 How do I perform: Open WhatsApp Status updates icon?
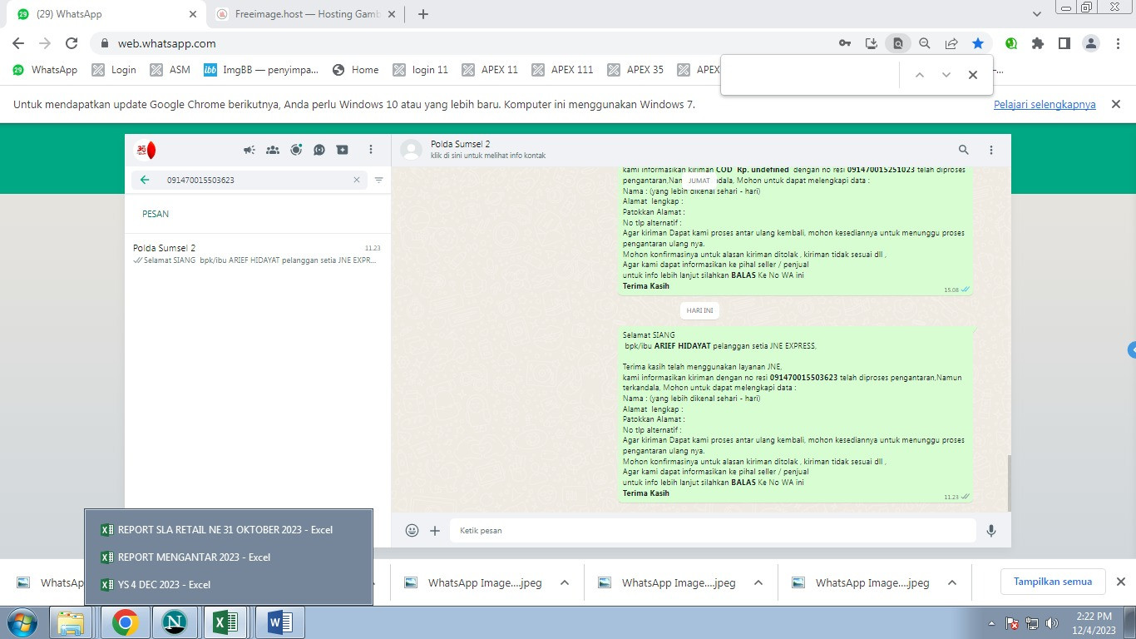296,150
